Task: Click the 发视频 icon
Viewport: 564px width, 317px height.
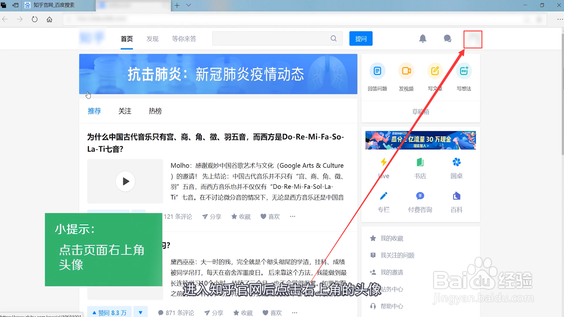Action: pos(406,71)
